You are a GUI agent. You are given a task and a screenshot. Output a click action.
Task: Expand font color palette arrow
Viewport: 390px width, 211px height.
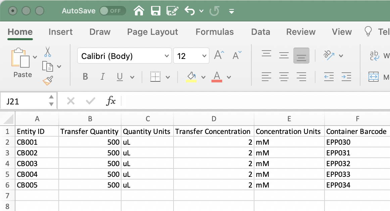pyautogui.click(x=229, y=77)
